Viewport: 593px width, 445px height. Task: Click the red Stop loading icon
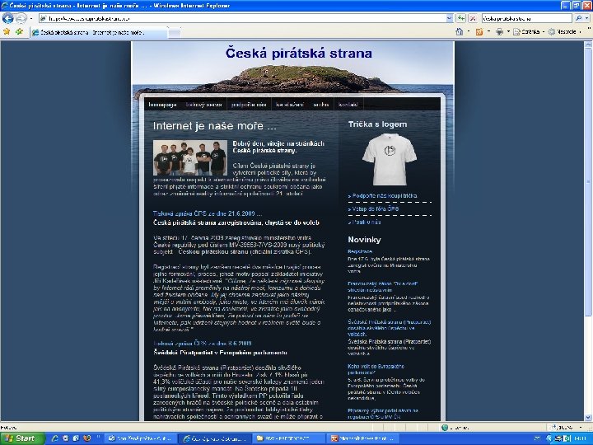(x=473, y=18)
